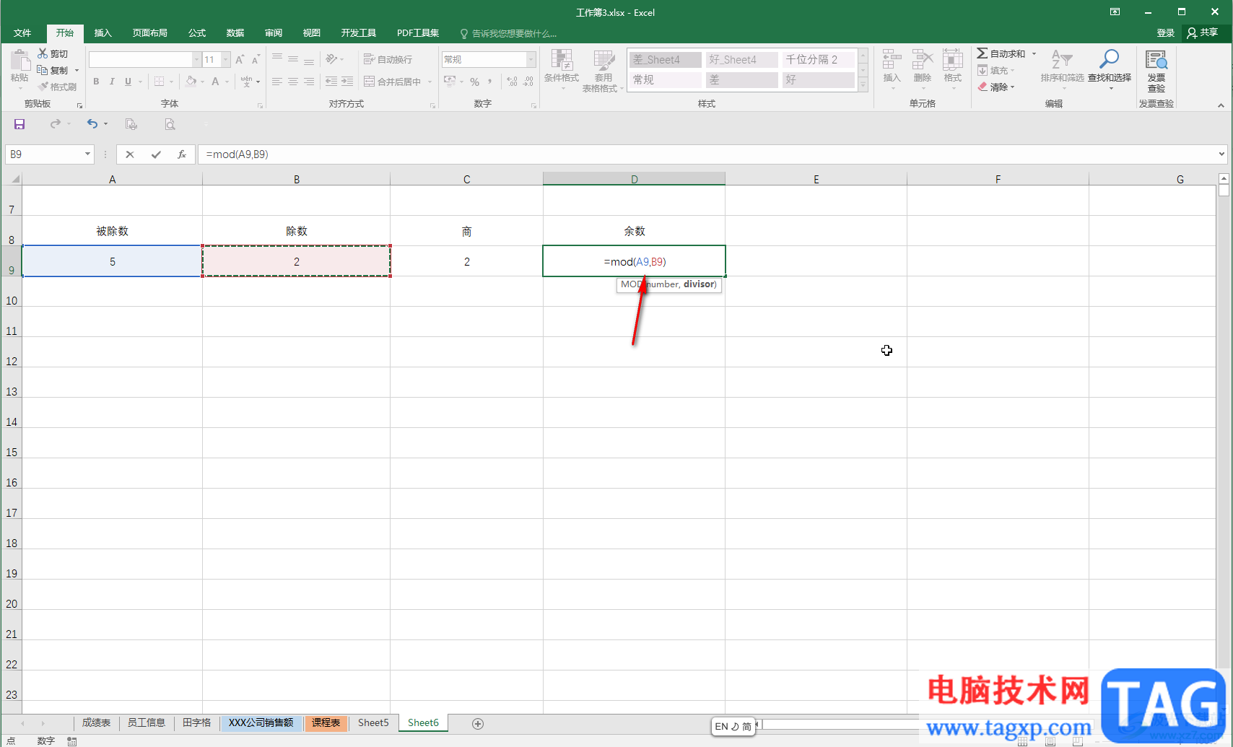This screenshot has height=747, width=1233.
Task: Click the Paste clipboard icon
Action: [19, 61]
